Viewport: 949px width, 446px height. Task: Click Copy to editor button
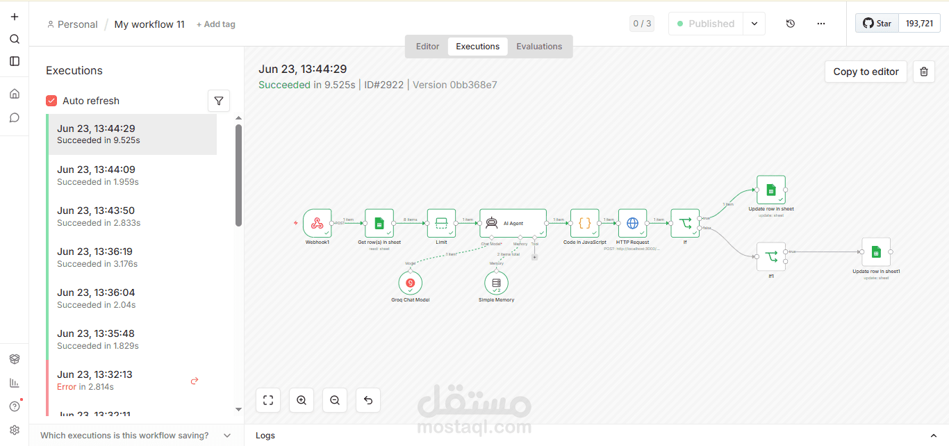pos(866,72)
